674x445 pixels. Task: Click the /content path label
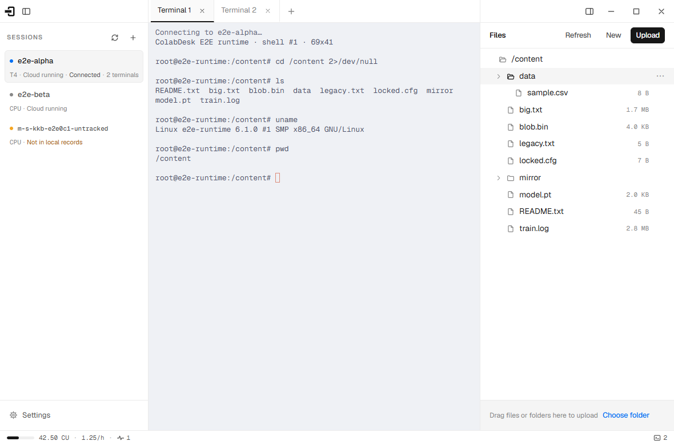click(x=527, y=59)
